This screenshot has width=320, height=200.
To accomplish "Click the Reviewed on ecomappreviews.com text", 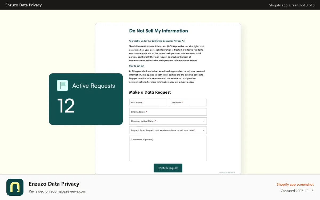I will 57,191.
